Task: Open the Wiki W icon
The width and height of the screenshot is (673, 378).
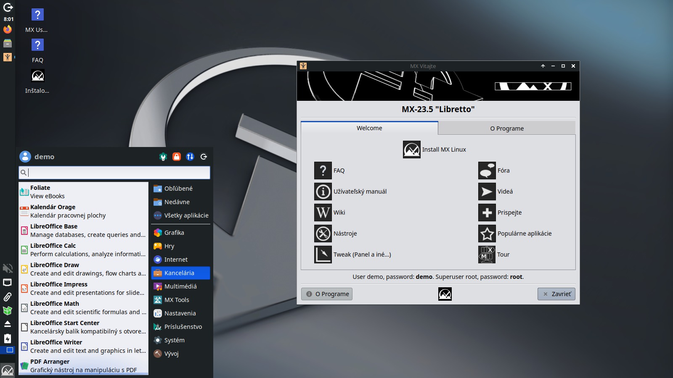Action: (x=323, y=213)
